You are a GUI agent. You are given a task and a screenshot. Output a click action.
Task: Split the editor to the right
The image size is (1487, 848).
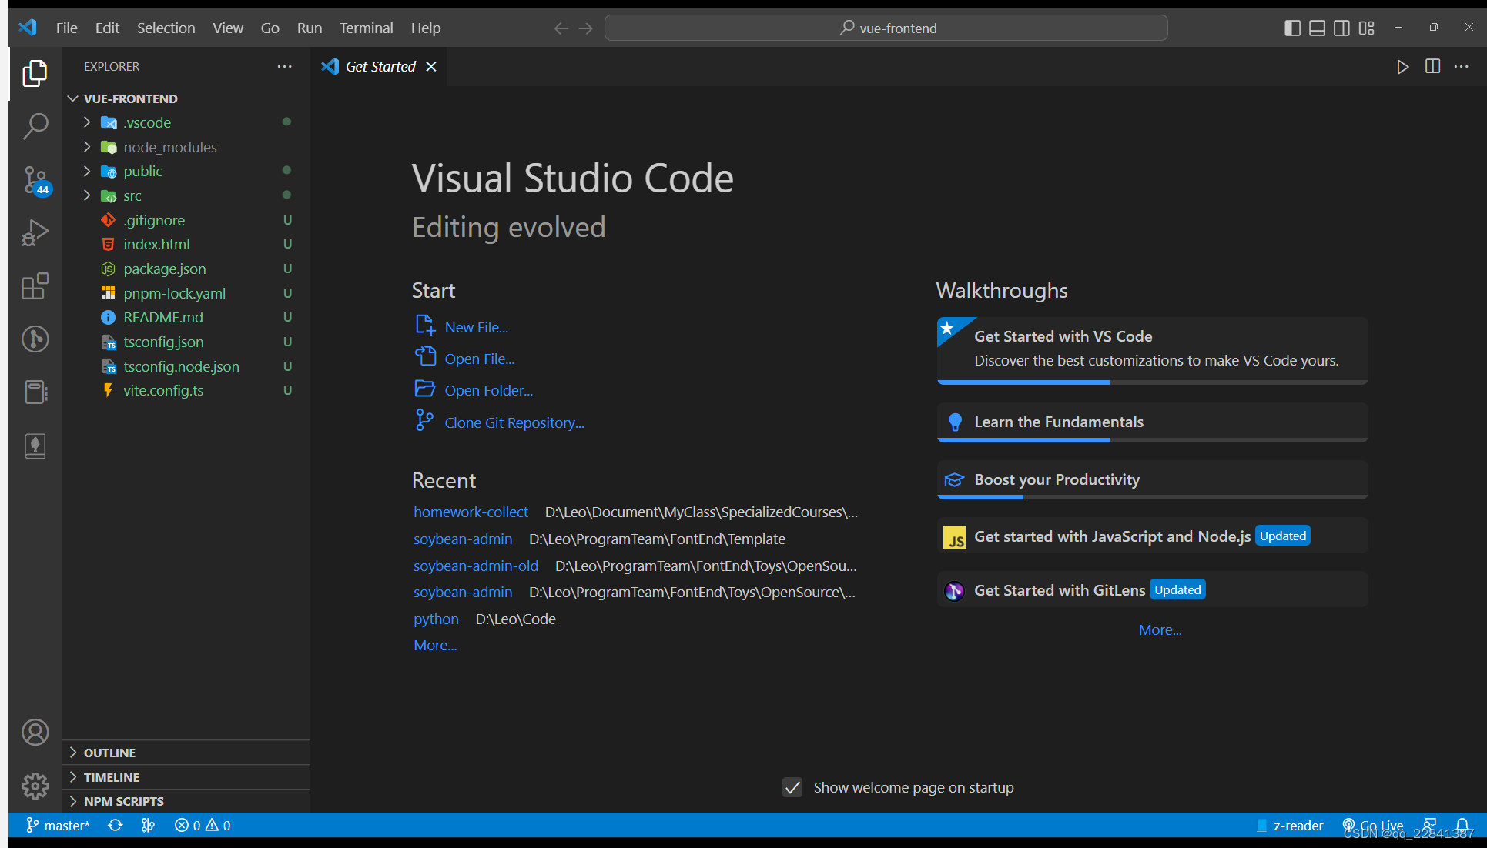[1432, 67]
